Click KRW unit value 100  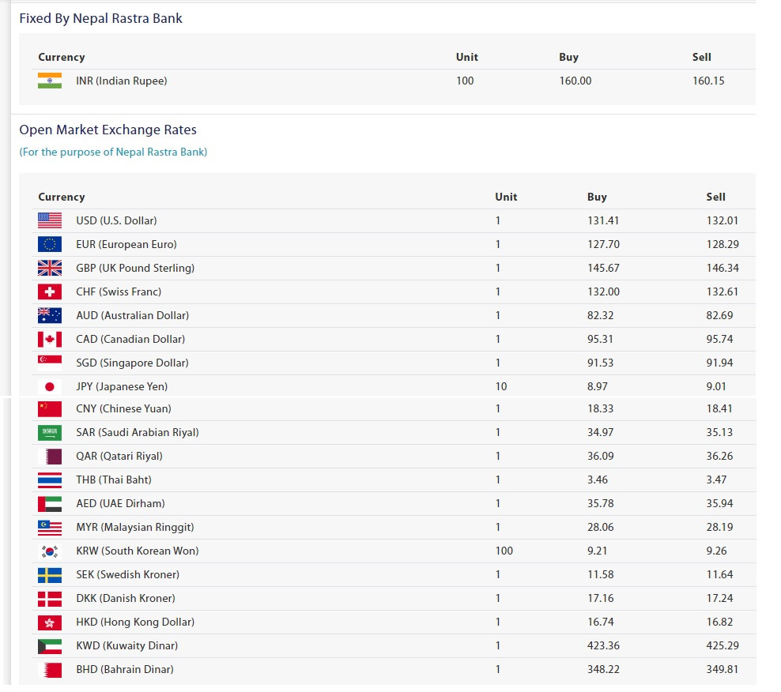tap(504, 551)
